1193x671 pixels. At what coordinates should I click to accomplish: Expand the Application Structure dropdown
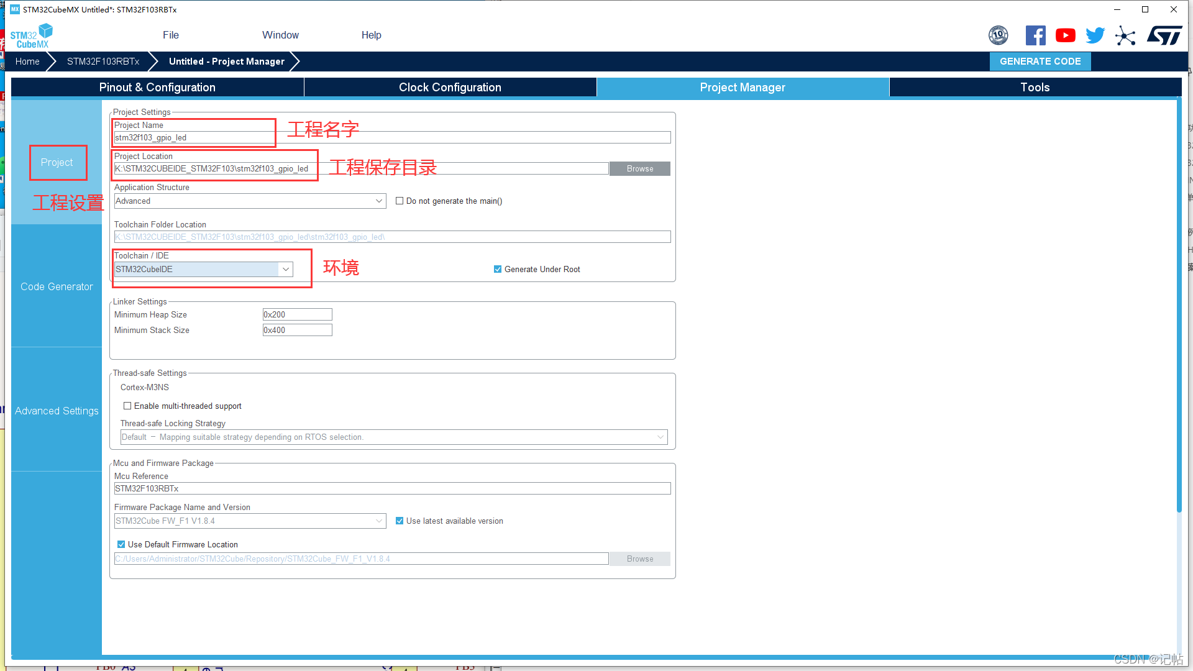[378, 201]
